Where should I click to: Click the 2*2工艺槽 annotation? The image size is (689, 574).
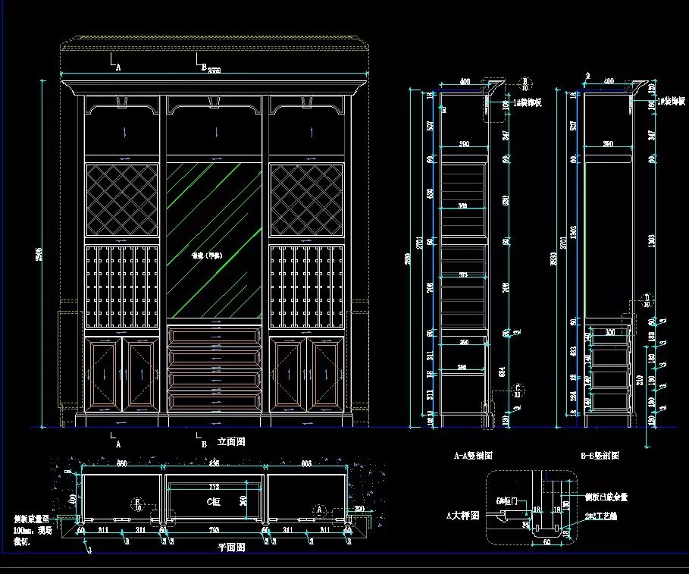[x=600, y=516]
